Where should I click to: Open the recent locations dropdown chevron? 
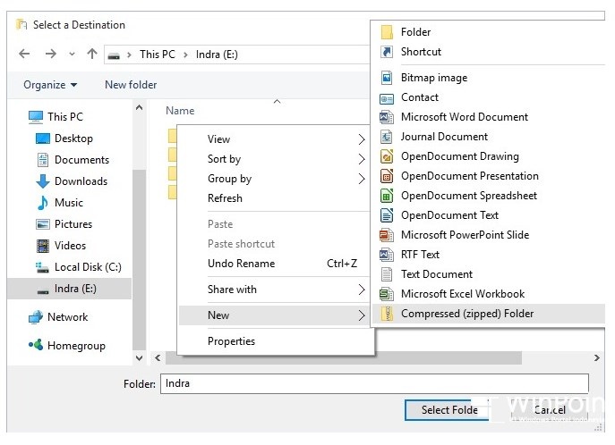72,55
